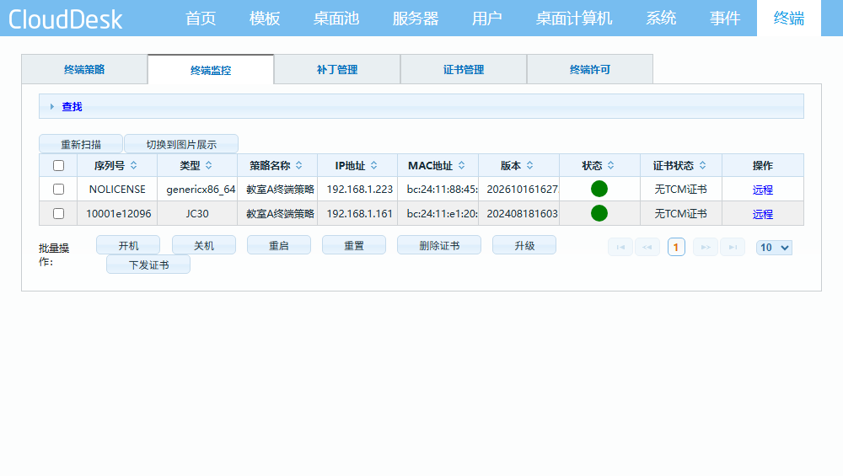Click 无TCM证书 cell in NOLICENSE row
843x476 pixels.
point(680,189)
